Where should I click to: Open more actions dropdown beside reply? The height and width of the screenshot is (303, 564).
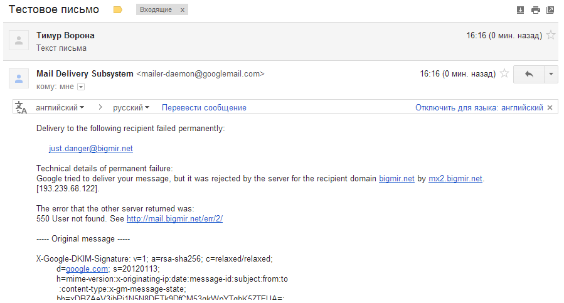(550, 74)
